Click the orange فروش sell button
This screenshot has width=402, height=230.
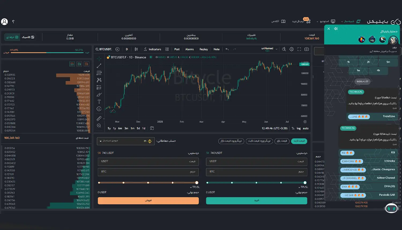click(148, 201)
